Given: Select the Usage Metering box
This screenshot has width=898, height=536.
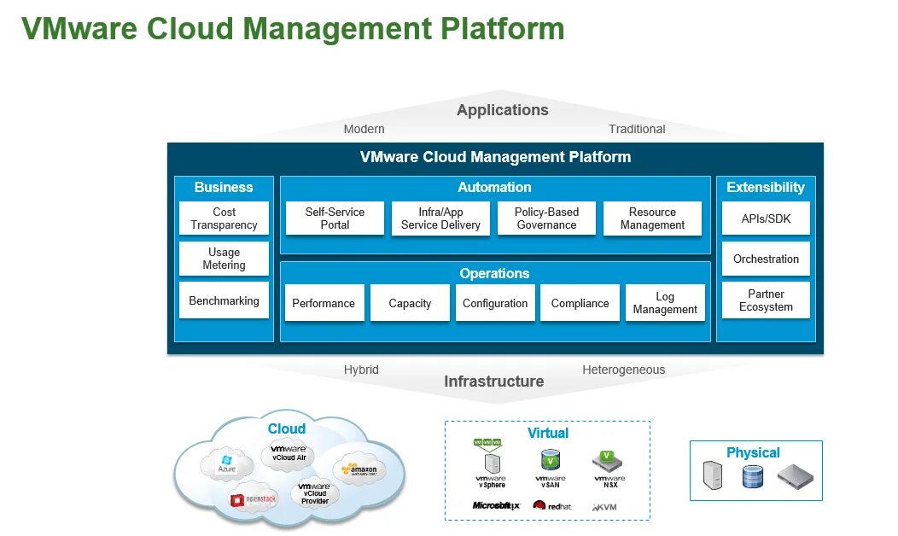Looking at the screenshot, I should pyautogui.click(x=224, y=259).
